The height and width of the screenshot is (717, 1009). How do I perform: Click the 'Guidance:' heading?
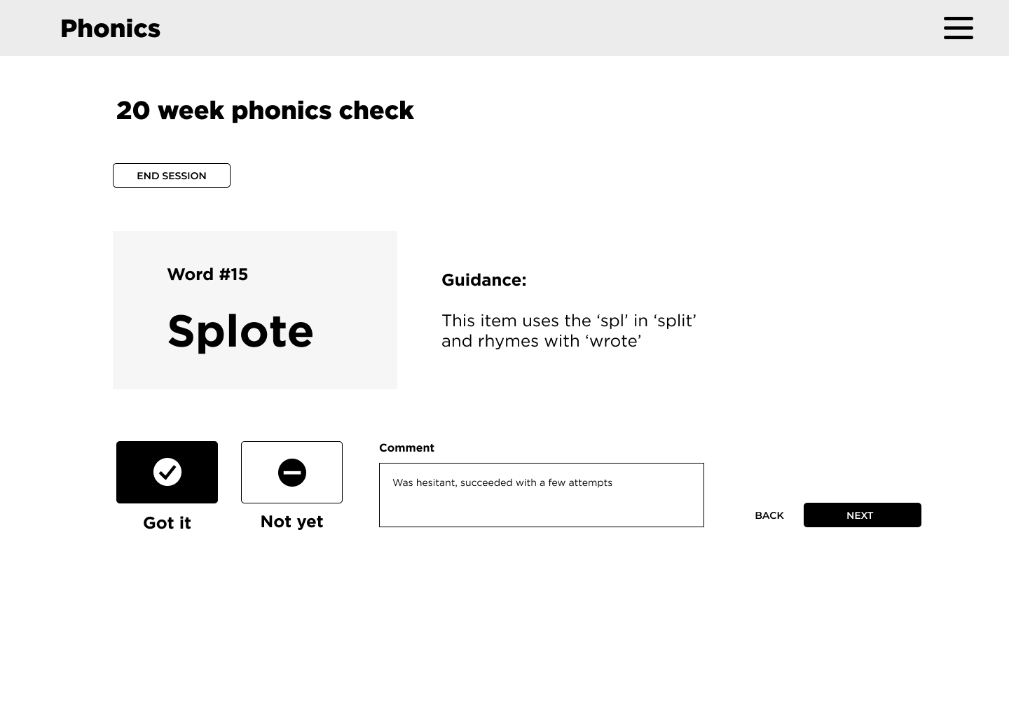483,280
